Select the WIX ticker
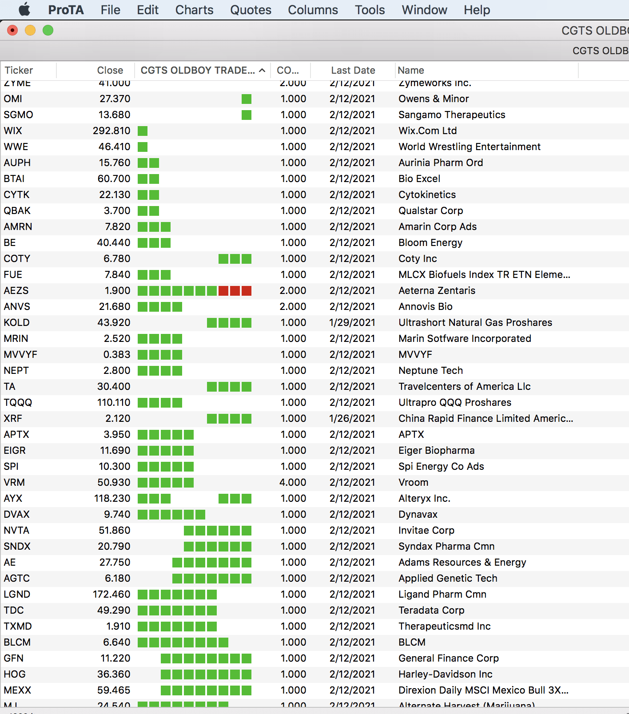Viewport: 629px width, 714px height. 13,131
